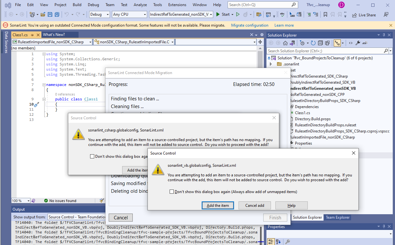
Task: Click the Save single-disk icon
Action: click(50, 14)
